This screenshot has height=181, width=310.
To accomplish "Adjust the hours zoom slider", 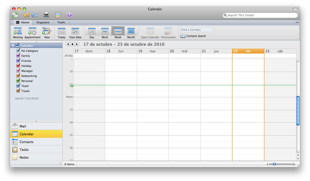I will pyautogui.click(x=274, y=164).
